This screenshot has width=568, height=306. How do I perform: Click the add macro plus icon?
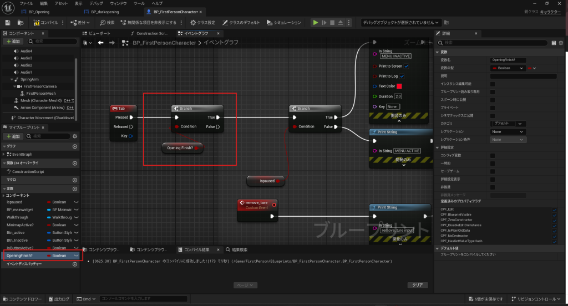75,180
